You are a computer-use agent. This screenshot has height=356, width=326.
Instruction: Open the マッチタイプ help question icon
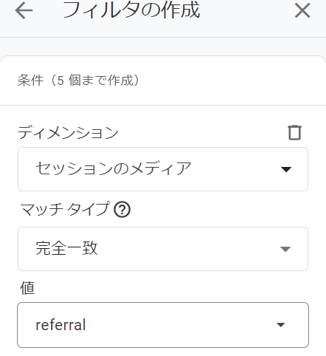122,210
